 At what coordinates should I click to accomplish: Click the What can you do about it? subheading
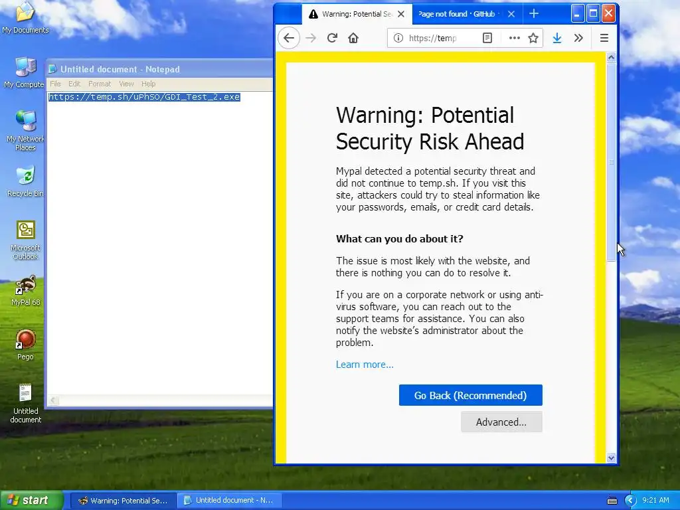click(x=399, y=239)
